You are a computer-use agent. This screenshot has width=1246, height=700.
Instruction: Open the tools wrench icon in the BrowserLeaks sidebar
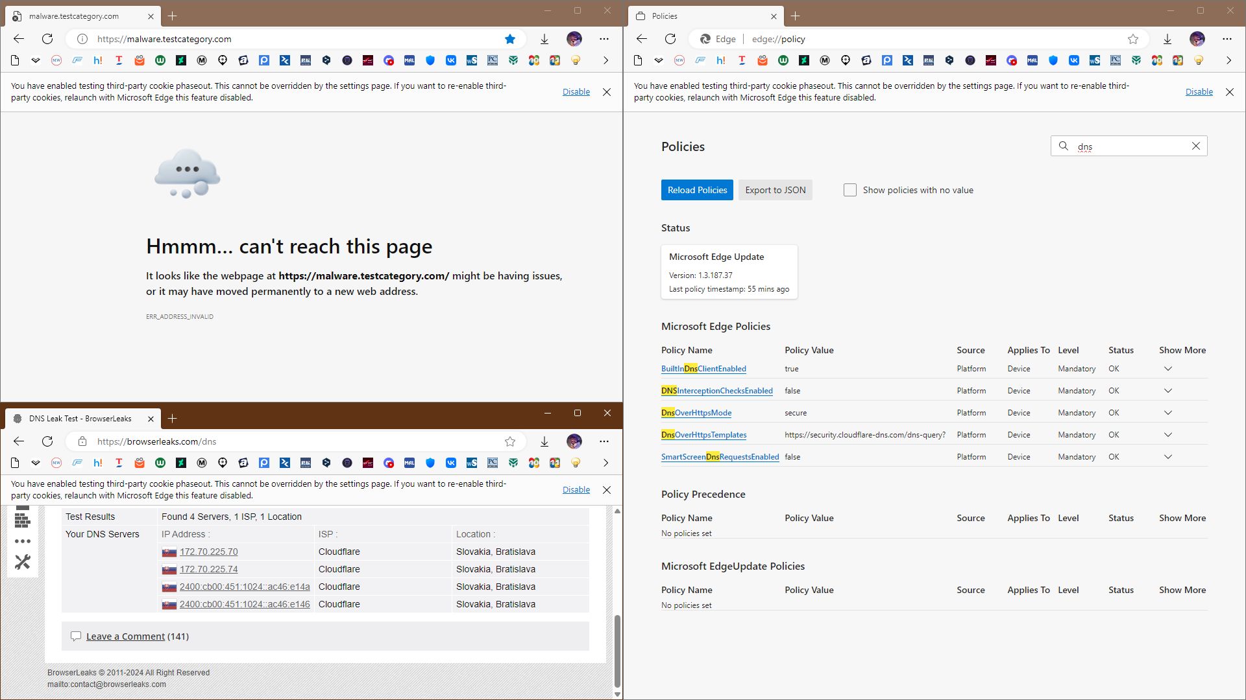point(23,562)
